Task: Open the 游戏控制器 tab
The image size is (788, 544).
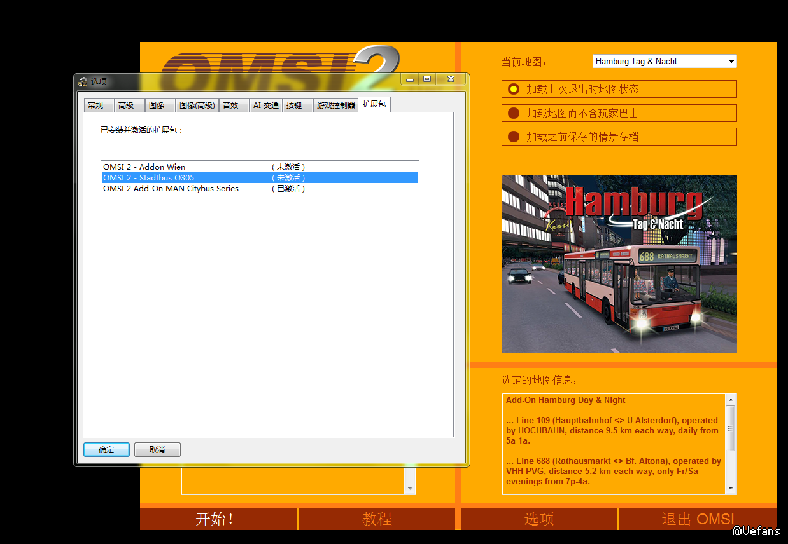Action: [x=336, y=105]
